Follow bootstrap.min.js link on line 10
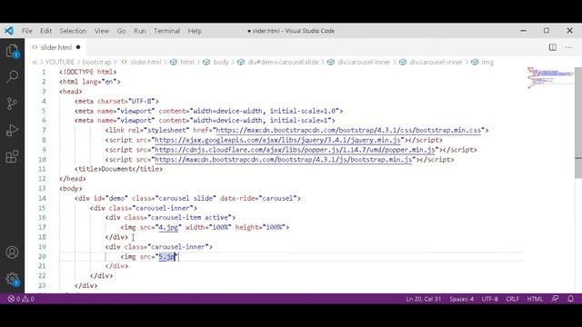 pyautogui.click(x=283, y=160)
